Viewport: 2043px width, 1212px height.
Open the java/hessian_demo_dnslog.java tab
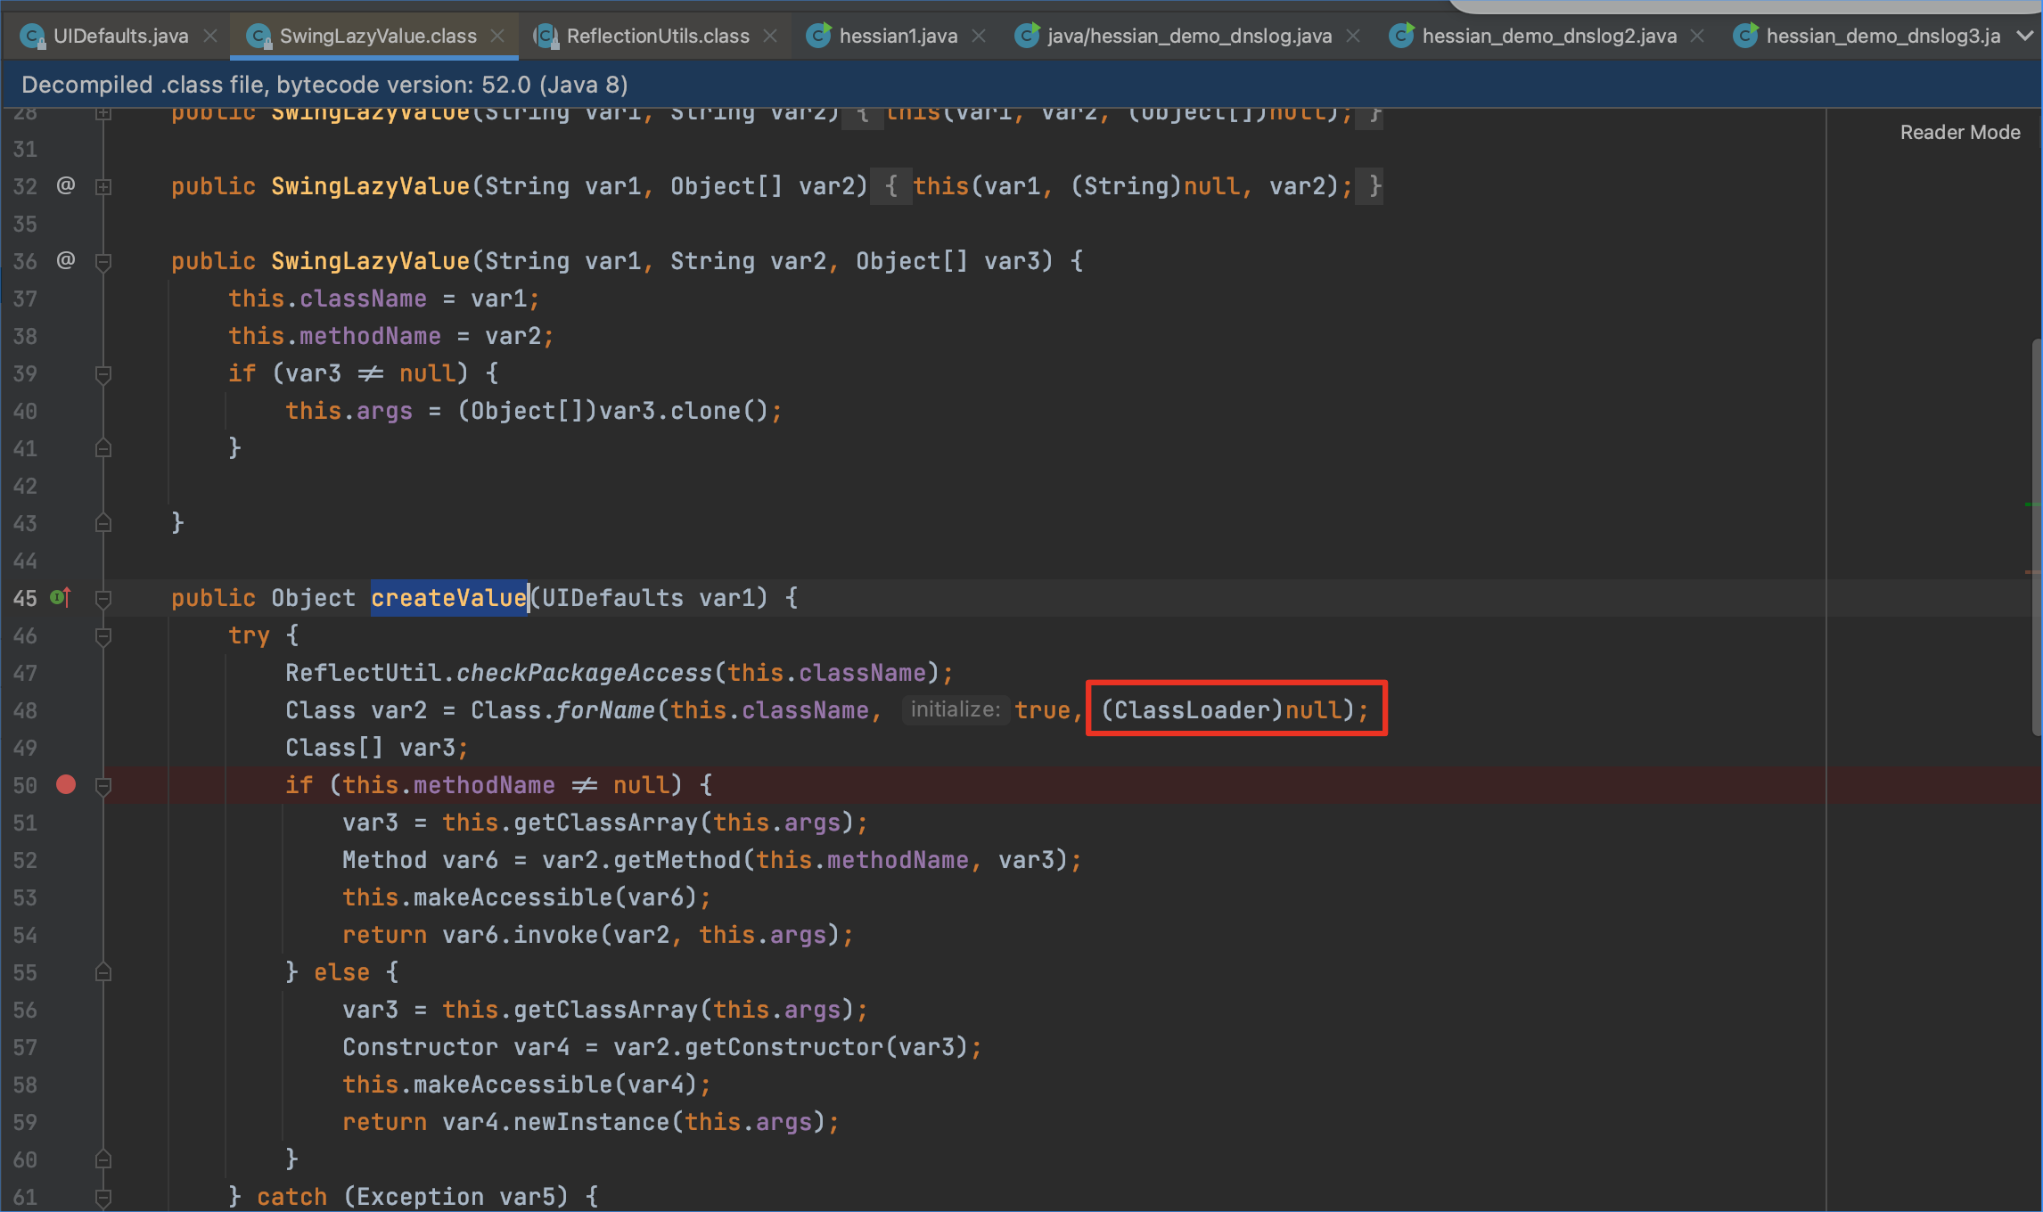[x=1189, y=36]
